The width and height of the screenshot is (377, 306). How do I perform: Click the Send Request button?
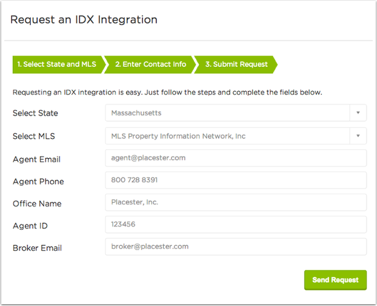tap(335, 280)
